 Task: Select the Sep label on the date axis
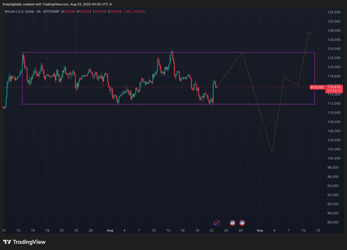pyautogui.click(x=260, y=230)
